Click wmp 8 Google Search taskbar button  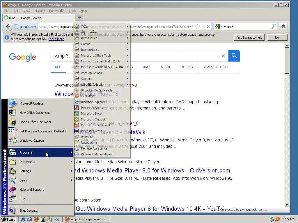coord(87,220)
